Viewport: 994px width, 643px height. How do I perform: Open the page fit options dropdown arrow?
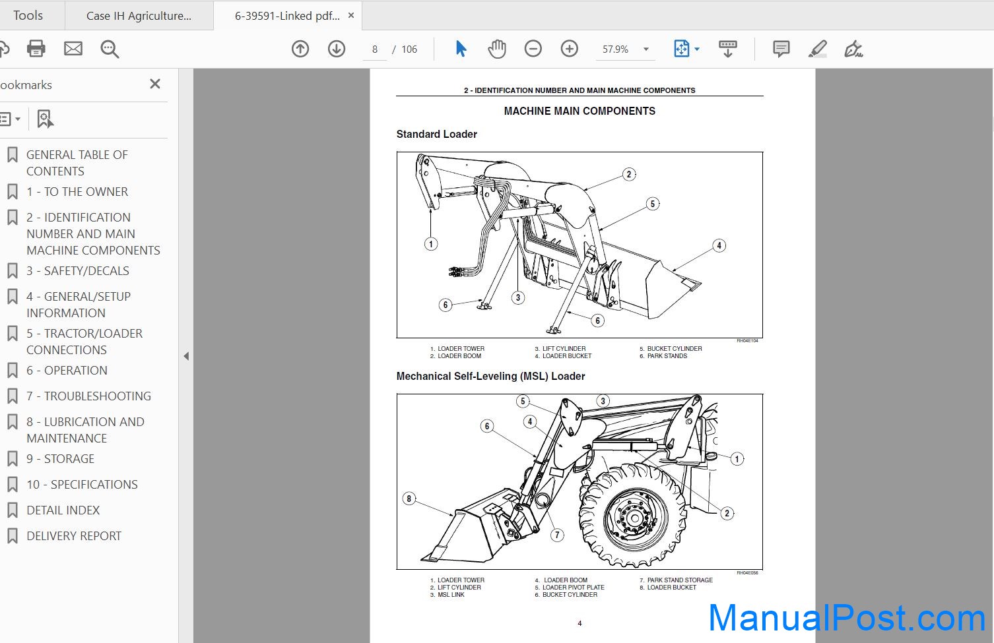(697, 49)
